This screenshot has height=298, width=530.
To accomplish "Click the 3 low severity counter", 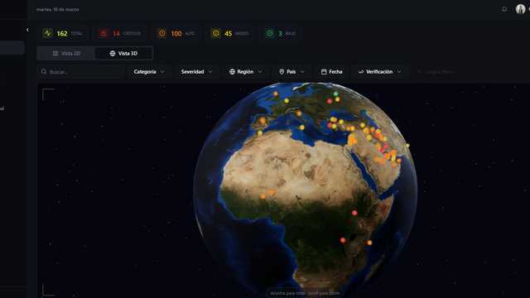I will (281, 33).
